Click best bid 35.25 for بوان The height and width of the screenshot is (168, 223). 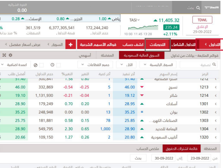(20, 112)
